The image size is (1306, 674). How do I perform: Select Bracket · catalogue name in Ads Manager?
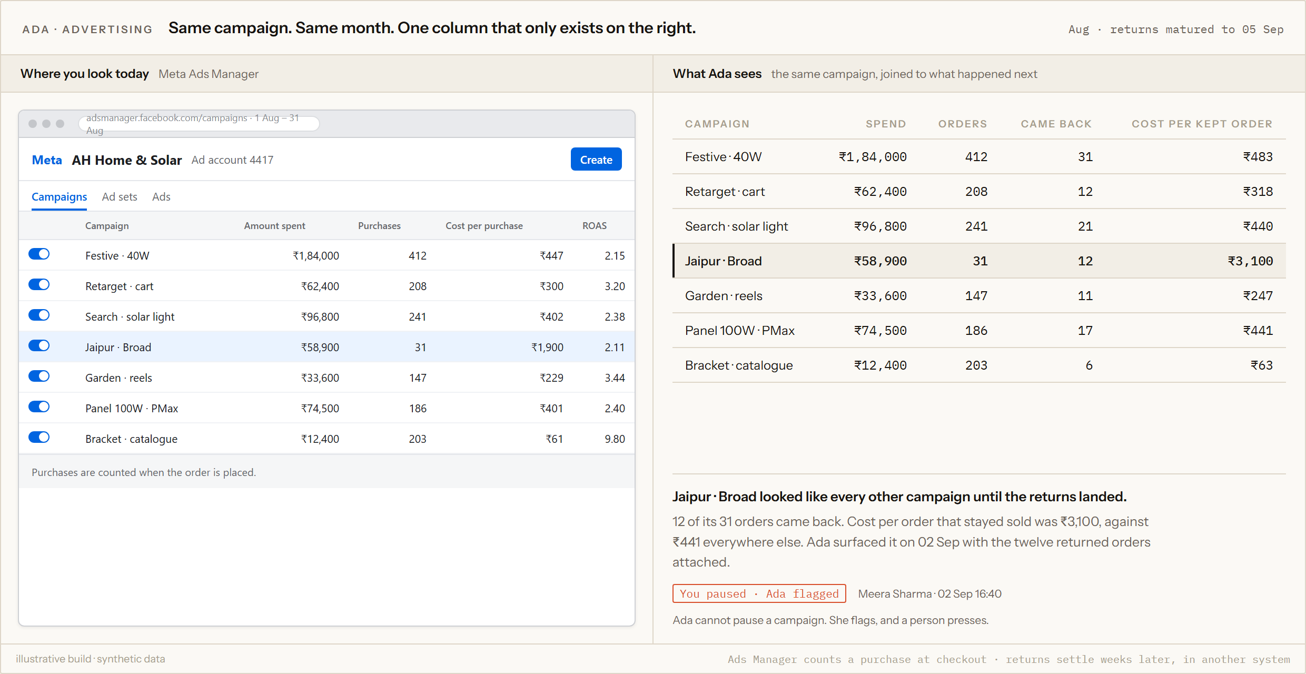tap(132, 439)
